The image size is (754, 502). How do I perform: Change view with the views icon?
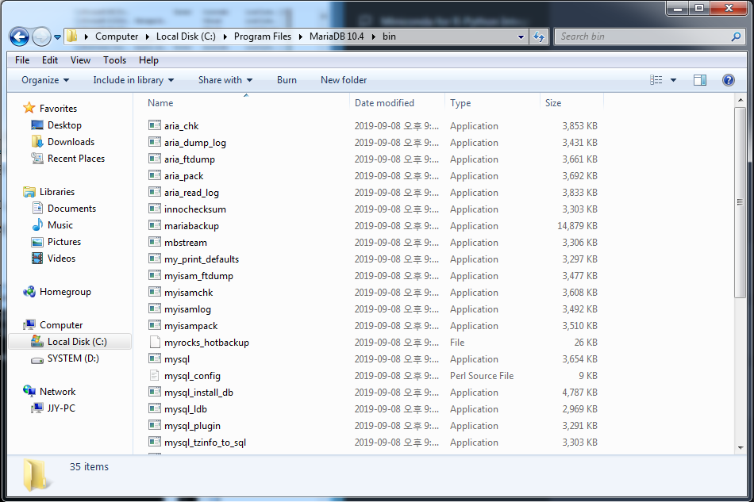point(656,80)
